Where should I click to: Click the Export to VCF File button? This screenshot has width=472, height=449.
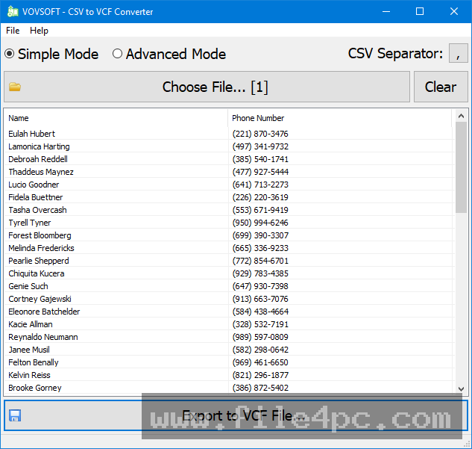236,415
